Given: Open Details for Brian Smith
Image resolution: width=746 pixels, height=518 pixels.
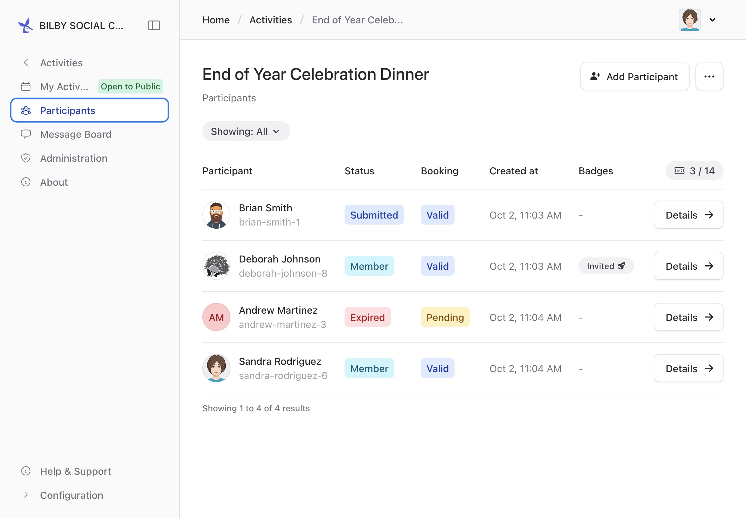Looking at the screenshot, I should tap(688, 215).
